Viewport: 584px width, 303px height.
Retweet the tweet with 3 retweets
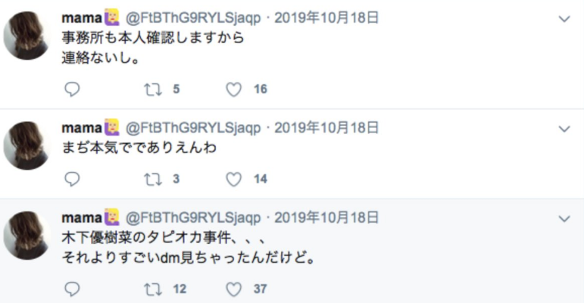pyautogui.click(x=154, y=180)
